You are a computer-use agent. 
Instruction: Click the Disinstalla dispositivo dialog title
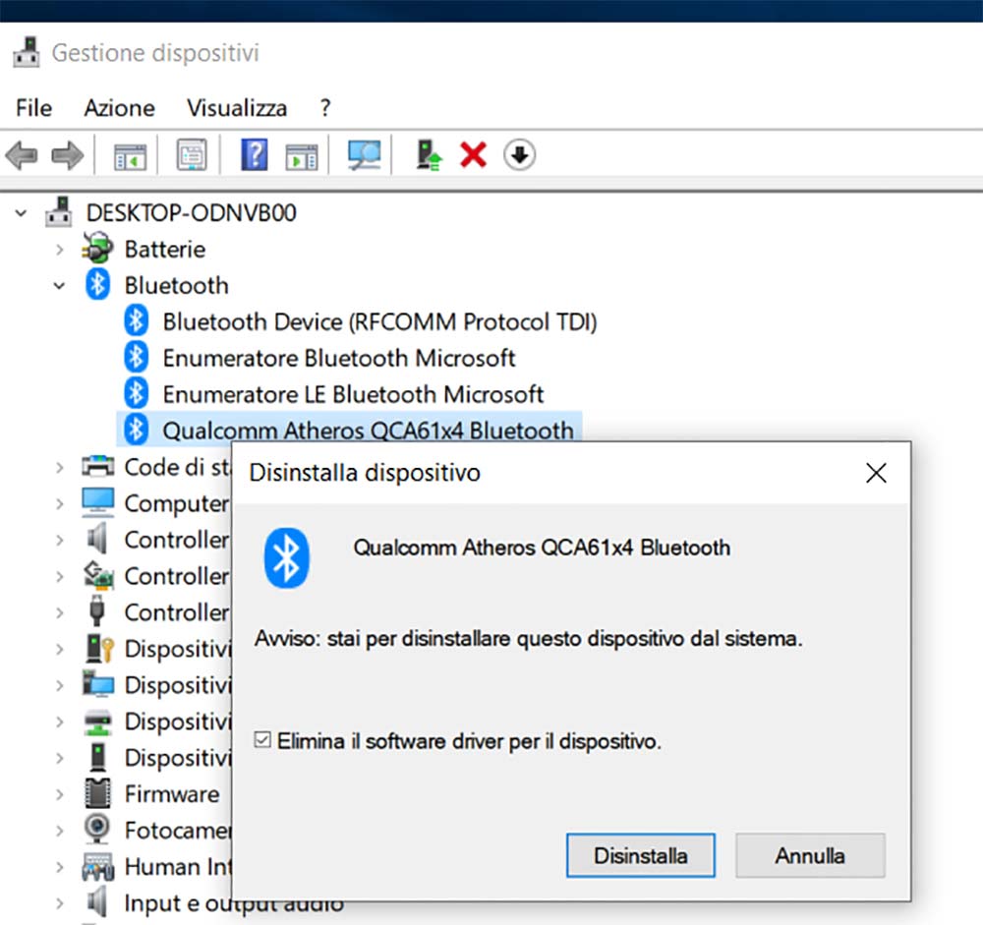pos(365,472)
